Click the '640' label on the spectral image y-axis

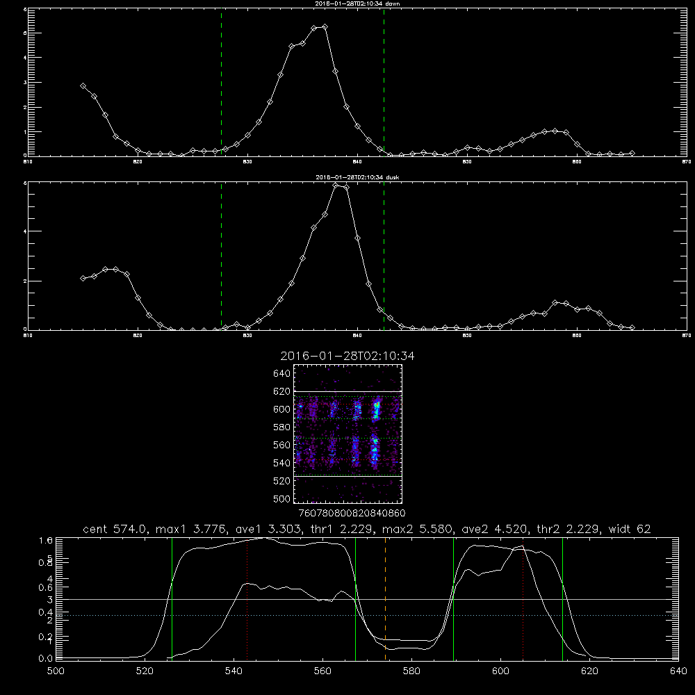tap(282, 374)
